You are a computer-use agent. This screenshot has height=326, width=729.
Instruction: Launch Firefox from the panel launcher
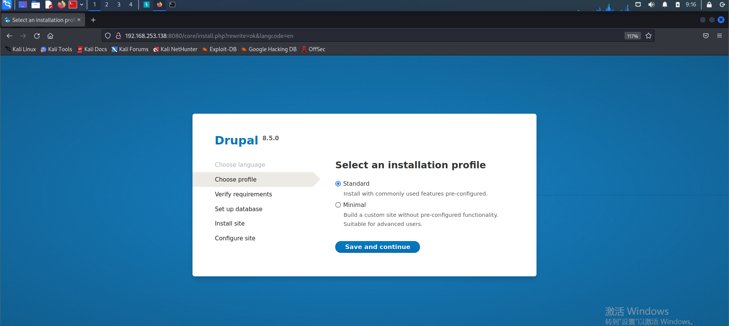point(61,5)
